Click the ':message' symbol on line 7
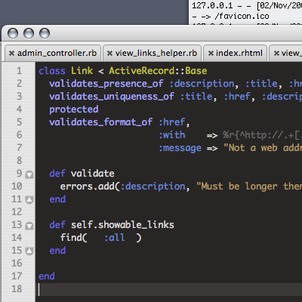 pyautogui.click(x=180, y=148)
